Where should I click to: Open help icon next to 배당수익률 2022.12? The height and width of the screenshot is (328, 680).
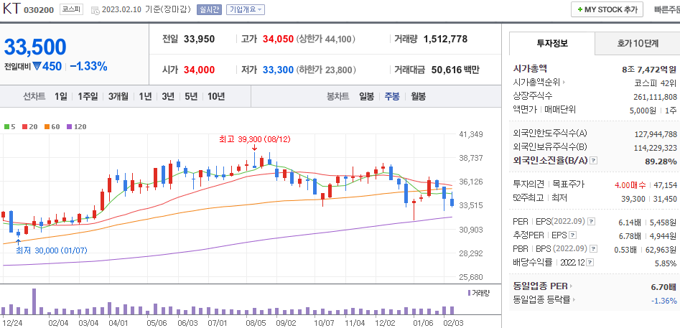590,263
